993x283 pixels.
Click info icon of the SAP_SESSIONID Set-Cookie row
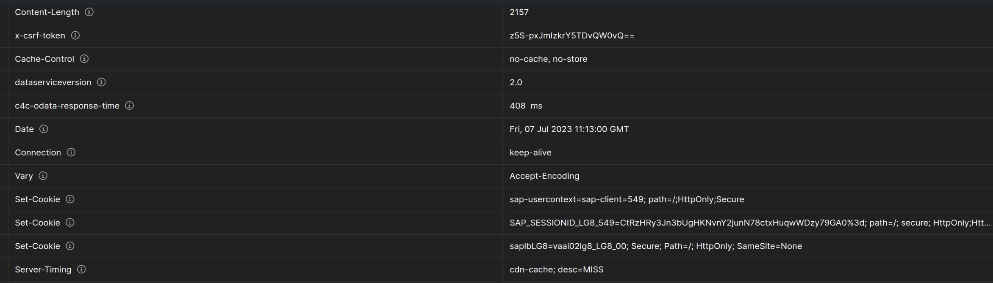pos(70,223)
